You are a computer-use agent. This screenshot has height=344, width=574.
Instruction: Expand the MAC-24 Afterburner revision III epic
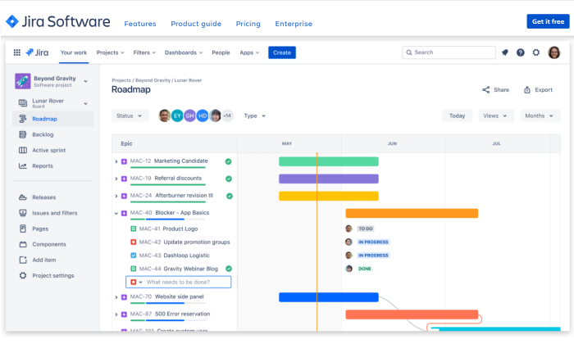116,196
